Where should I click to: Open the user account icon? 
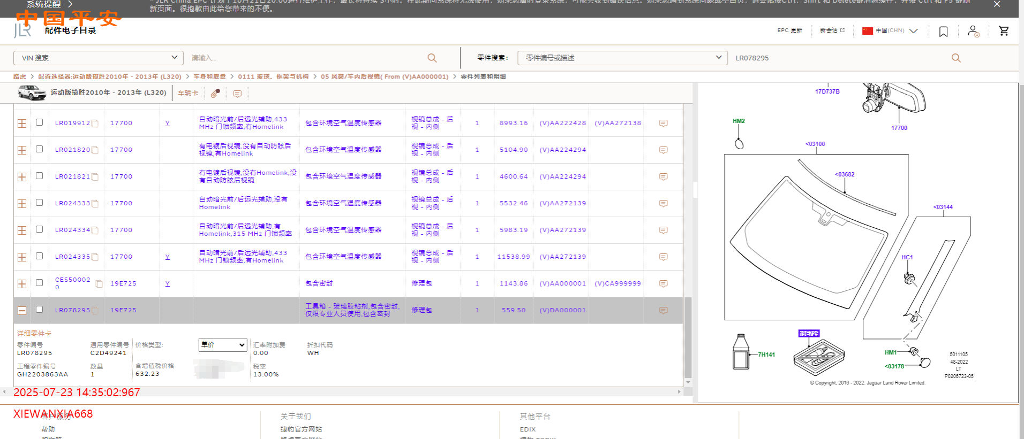click(x=974, y=31)
